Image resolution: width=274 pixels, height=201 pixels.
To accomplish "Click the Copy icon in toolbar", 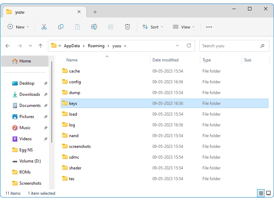I will pyautogui.click(x=61, y=27).
